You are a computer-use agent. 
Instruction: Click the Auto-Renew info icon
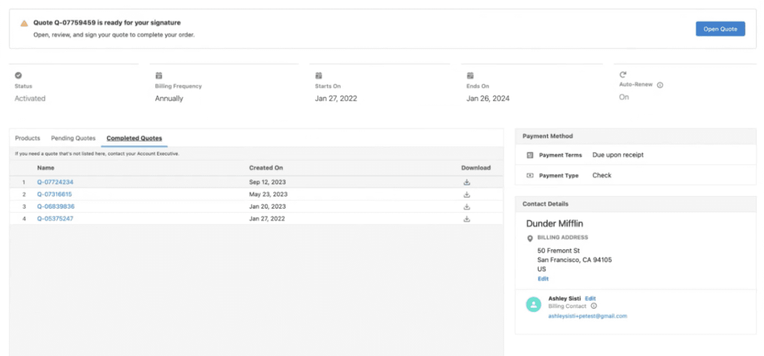660,85
